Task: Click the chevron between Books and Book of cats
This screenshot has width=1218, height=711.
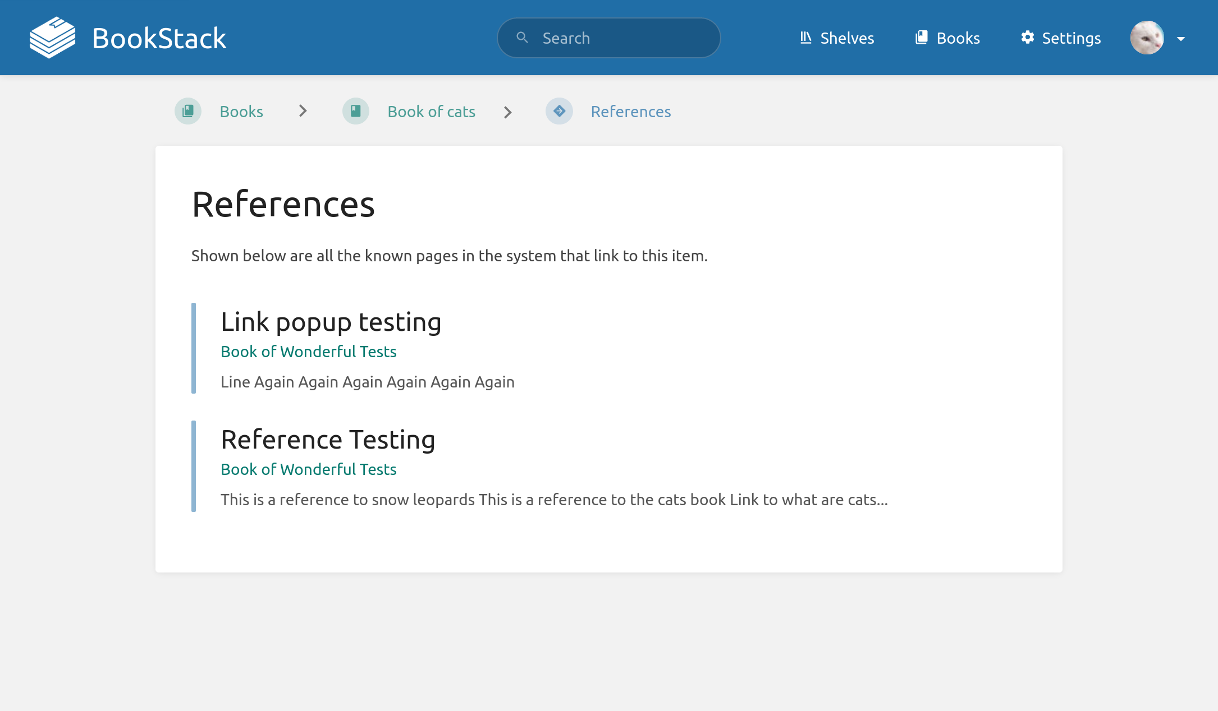Action: pyautogui.click(x=303, y=111)
